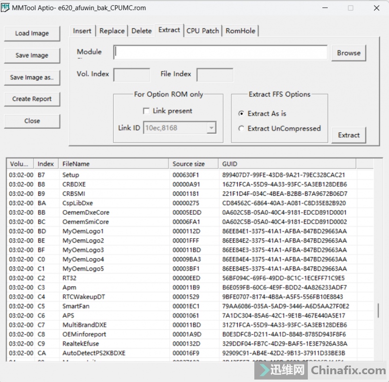Click the Index column header
Viewport: 389px width, 382px height.
click(46, 164)
